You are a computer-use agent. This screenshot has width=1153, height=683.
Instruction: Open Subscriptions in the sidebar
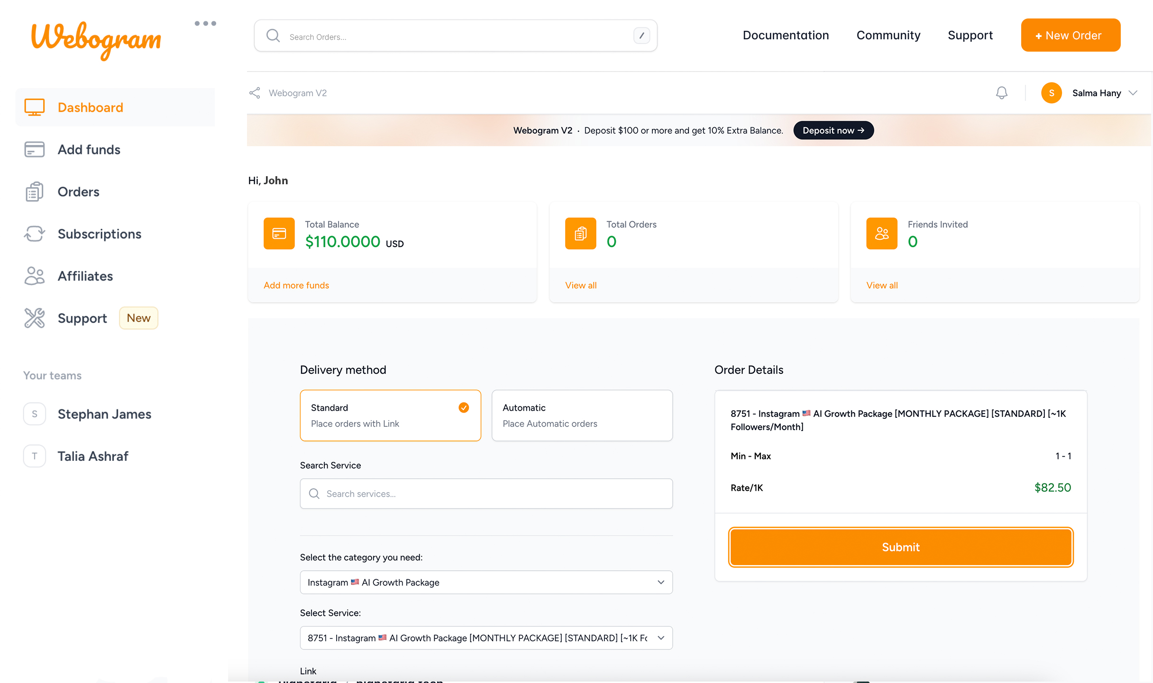click(x=99, y=234)
